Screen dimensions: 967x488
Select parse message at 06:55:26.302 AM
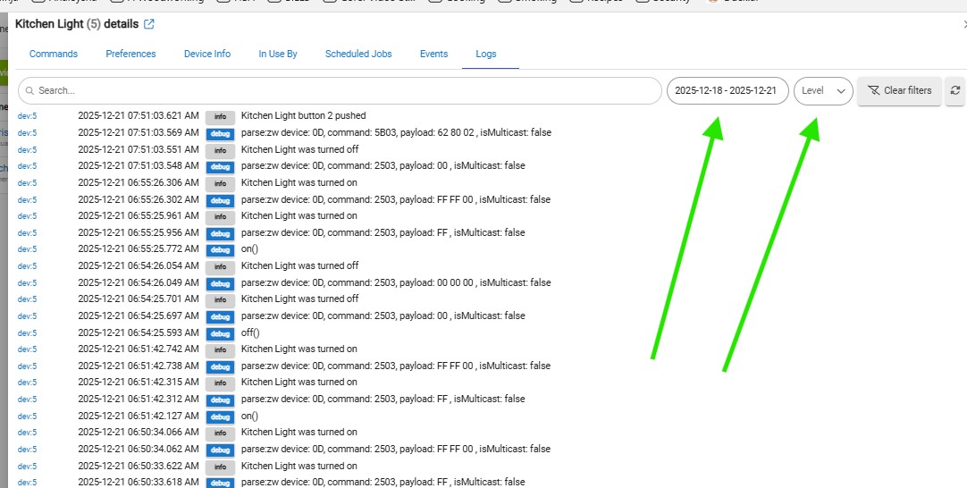(x=395, y=199)
